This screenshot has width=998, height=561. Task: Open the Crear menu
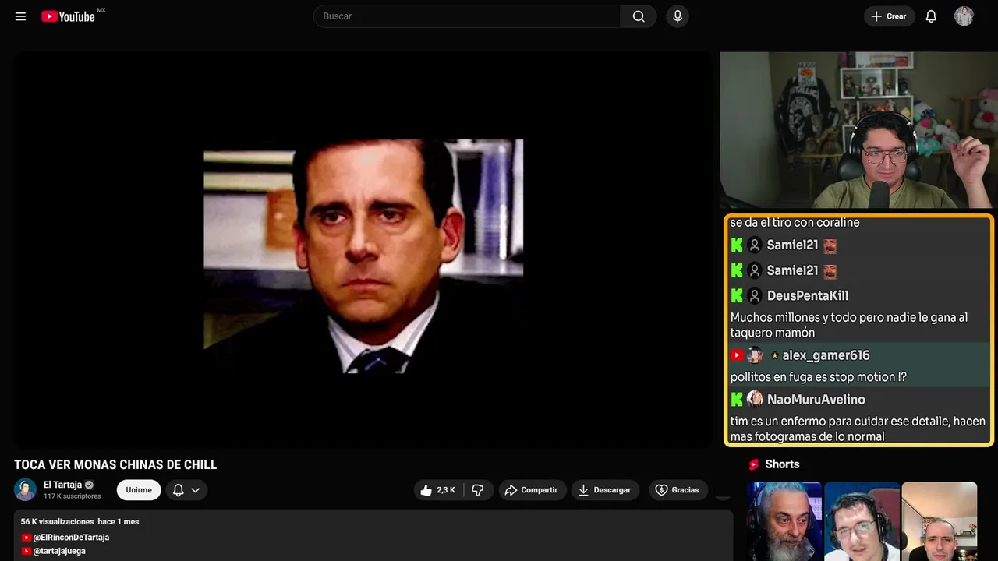[889, 16]
